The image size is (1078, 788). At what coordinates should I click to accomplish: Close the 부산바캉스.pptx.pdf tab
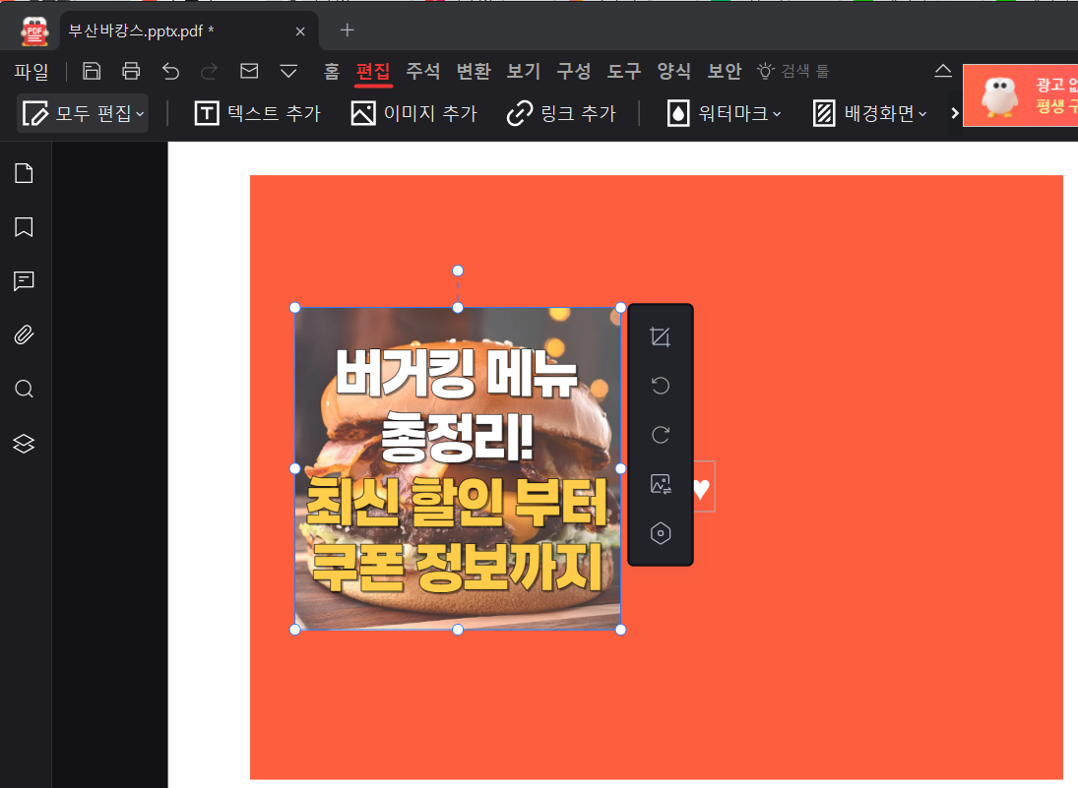[x=300, y=31]
